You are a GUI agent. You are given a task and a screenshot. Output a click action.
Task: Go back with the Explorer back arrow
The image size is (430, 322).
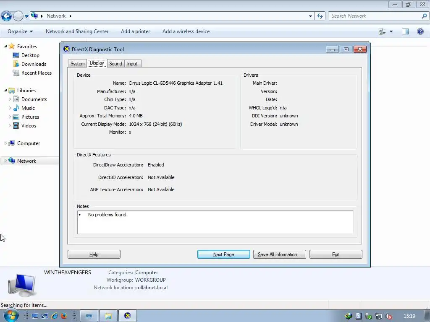point(6,16)
